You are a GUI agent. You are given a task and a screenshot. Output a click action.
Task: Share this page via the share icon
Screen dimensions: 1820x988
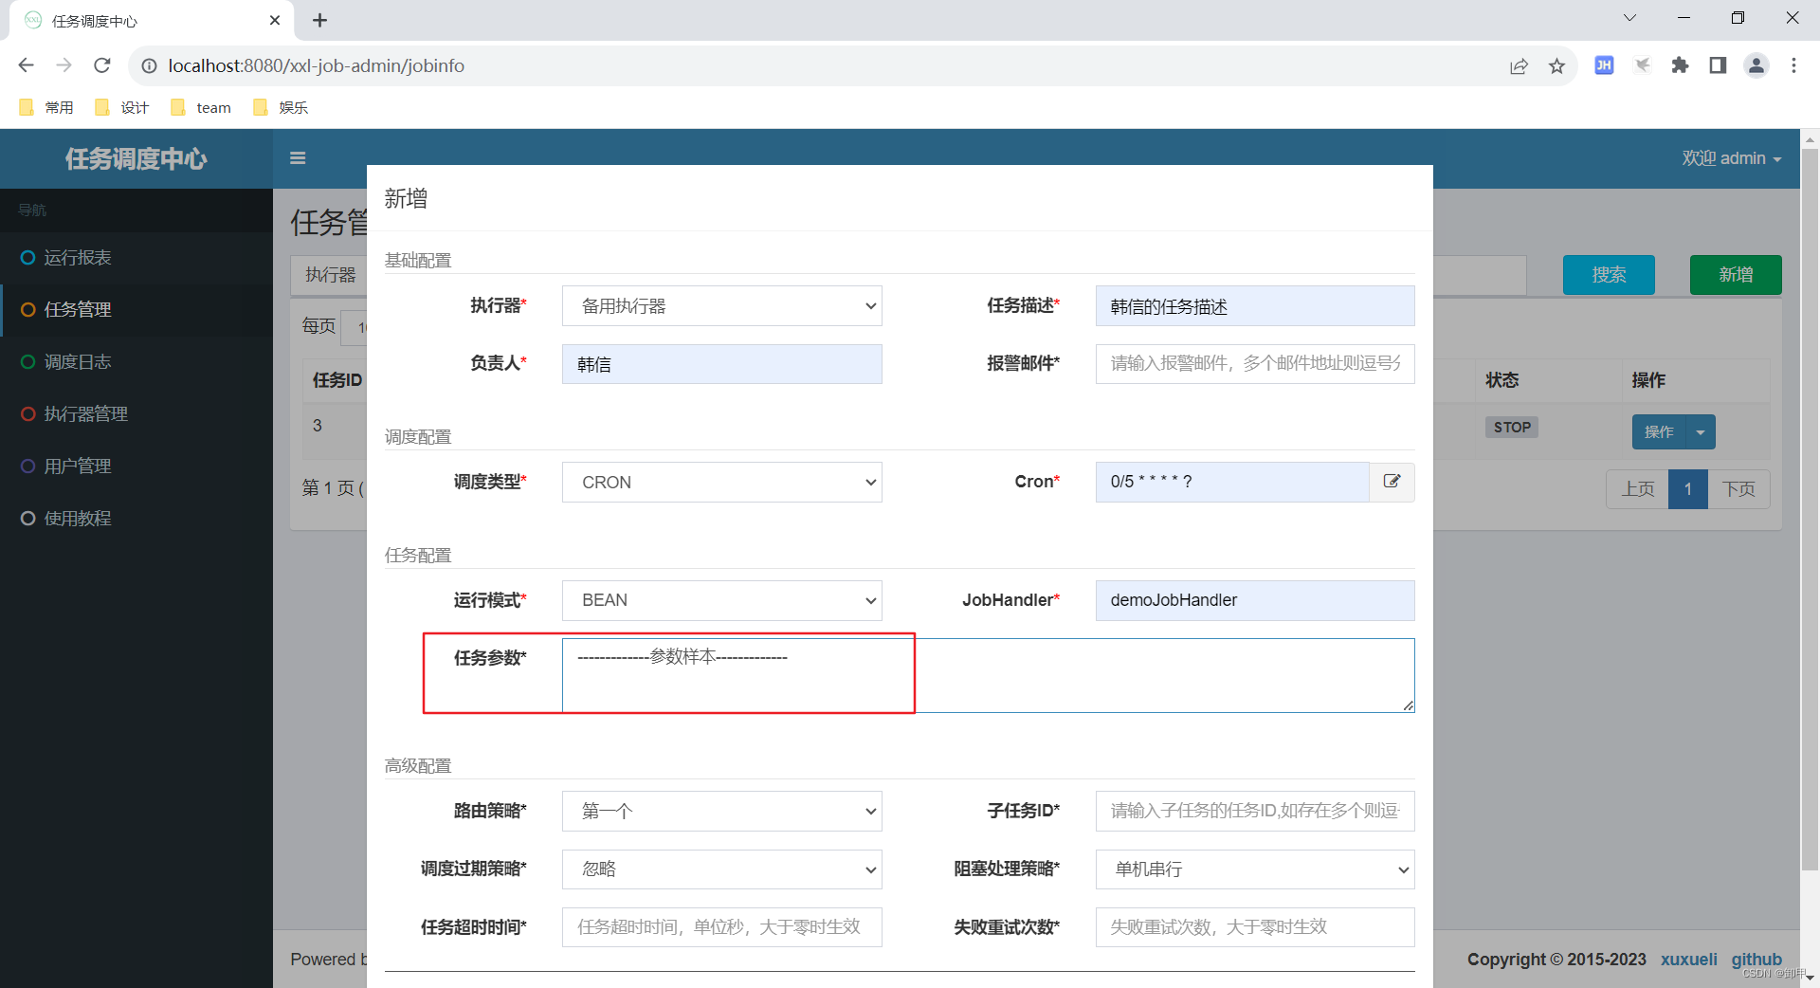[x=1519, y=65]
